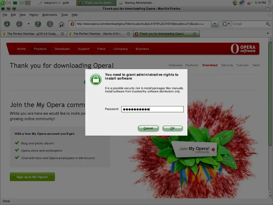This screenshot has width=273, height=205.
Task: Bookmark the page with the star icon
Action: 208,24
